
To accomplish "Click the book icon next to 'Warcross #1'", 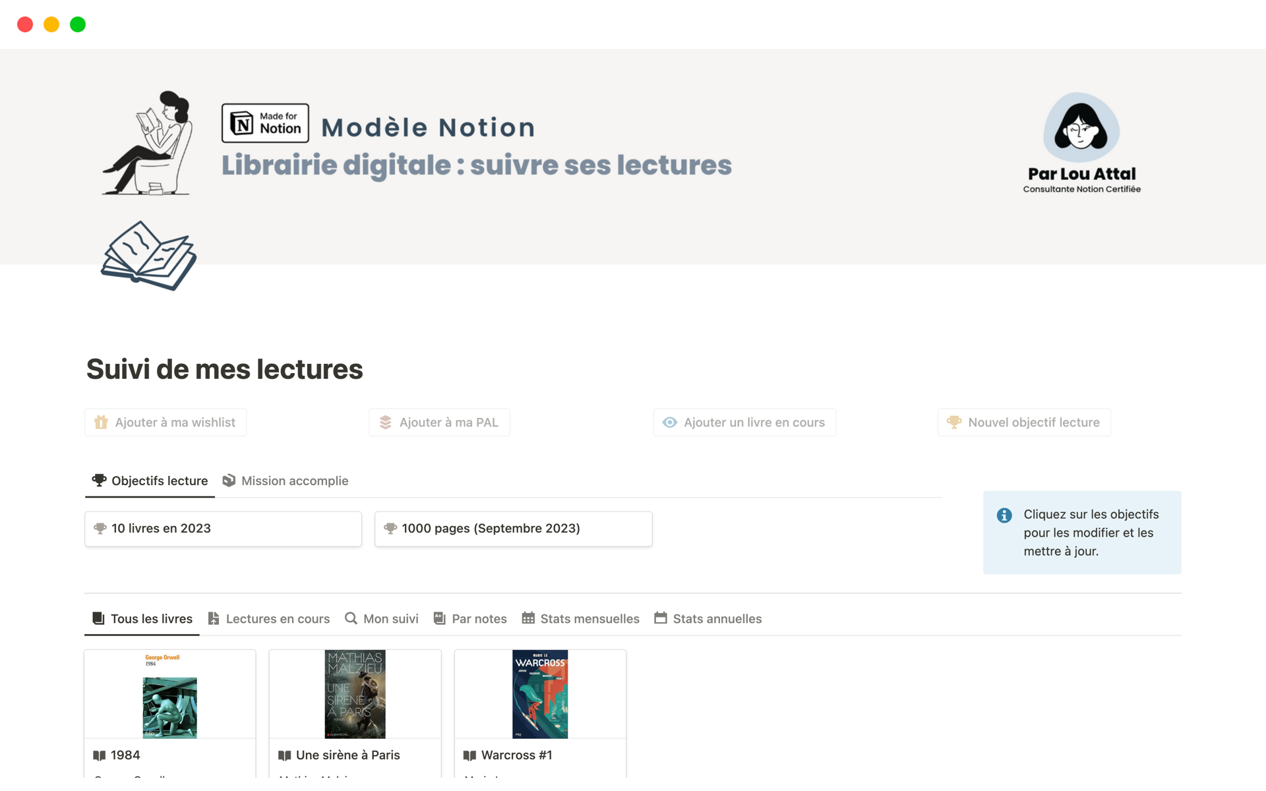I will point(469,755).
